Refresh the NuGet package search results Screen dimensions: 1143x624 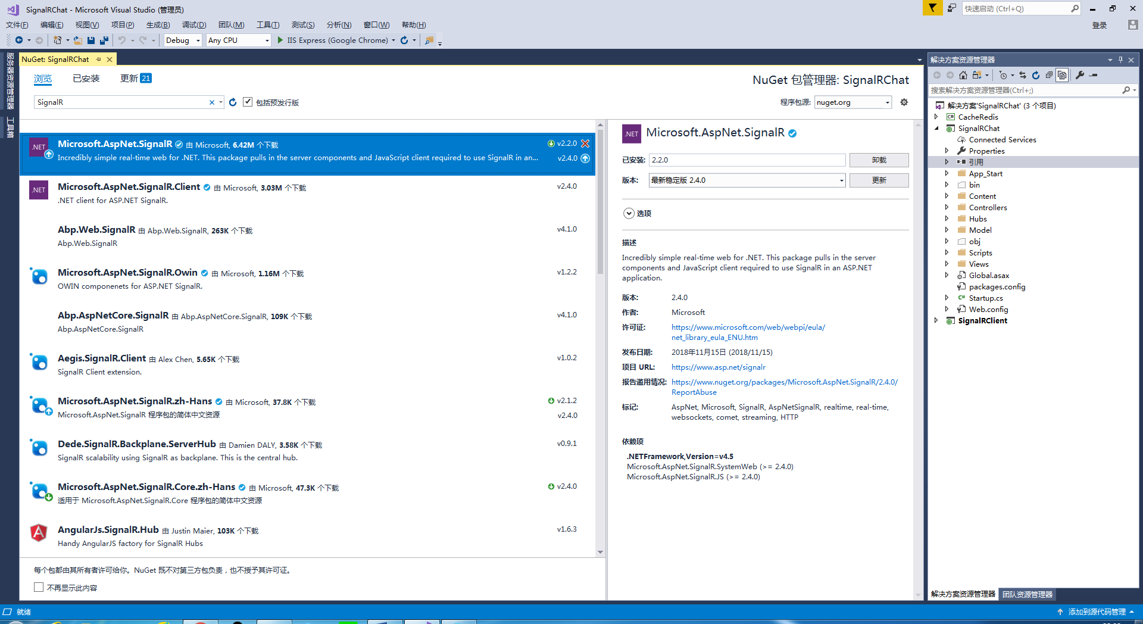click(233, 102)
